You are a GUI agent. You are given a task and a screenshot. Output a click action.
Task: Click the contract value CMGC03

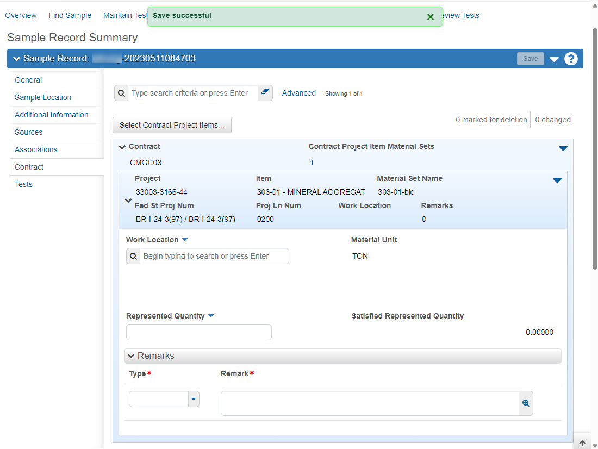click(x=145, y=163)
